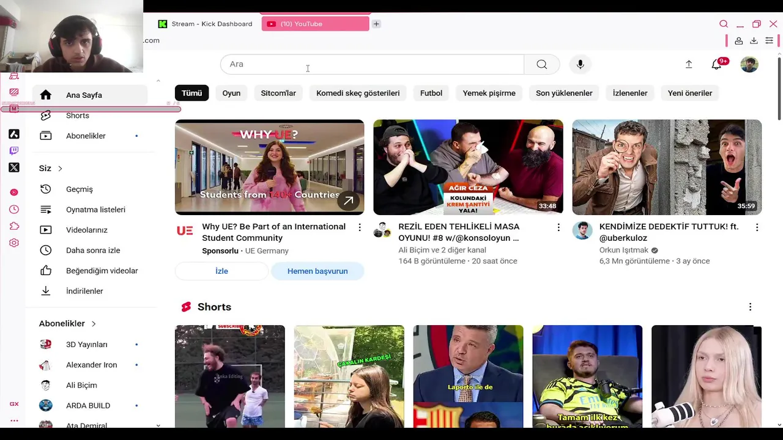
Task: Open the sidebar three-dots setup menu
Action: (x=14, y=420)
